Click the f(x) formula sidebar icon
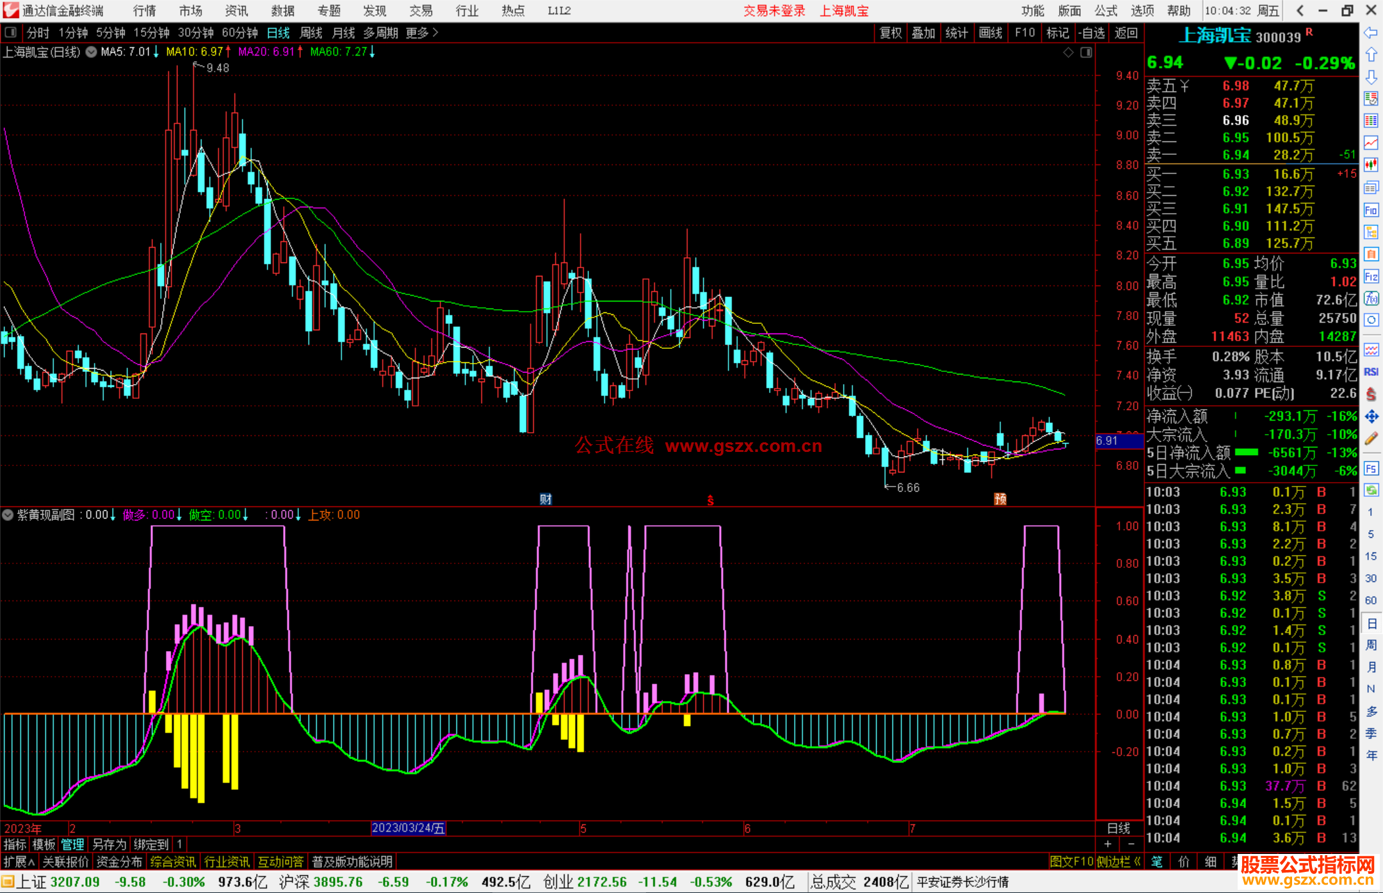The height and width of the screenshot is (893, 1383). click(x=1371, y=298)
